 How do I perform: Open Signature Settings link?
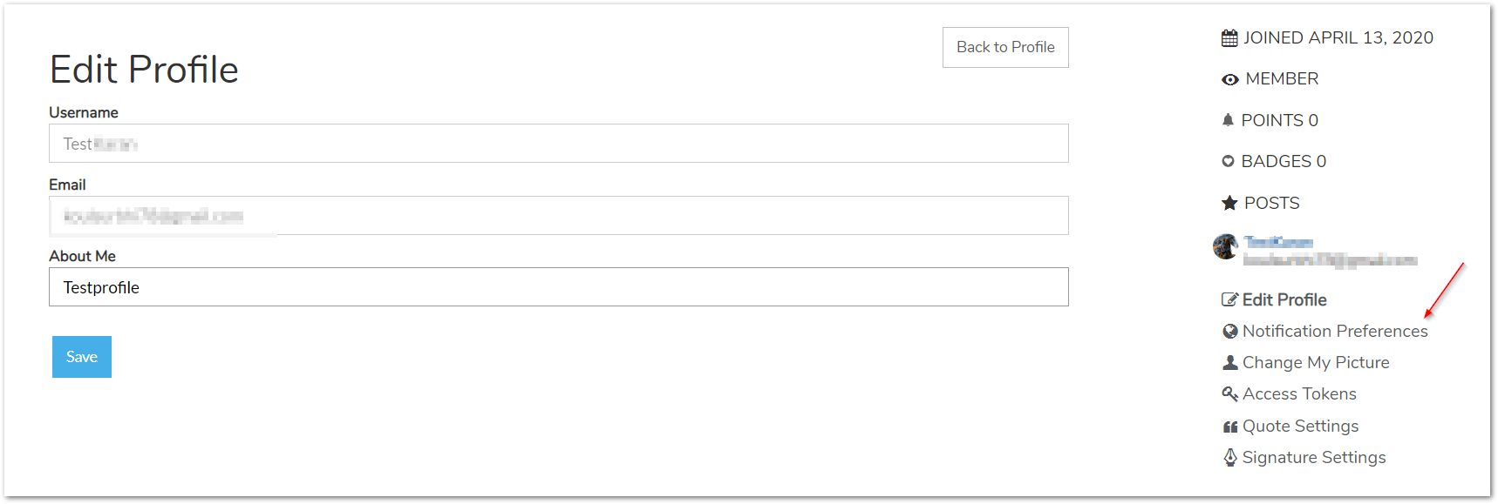tap(1314, 457)
